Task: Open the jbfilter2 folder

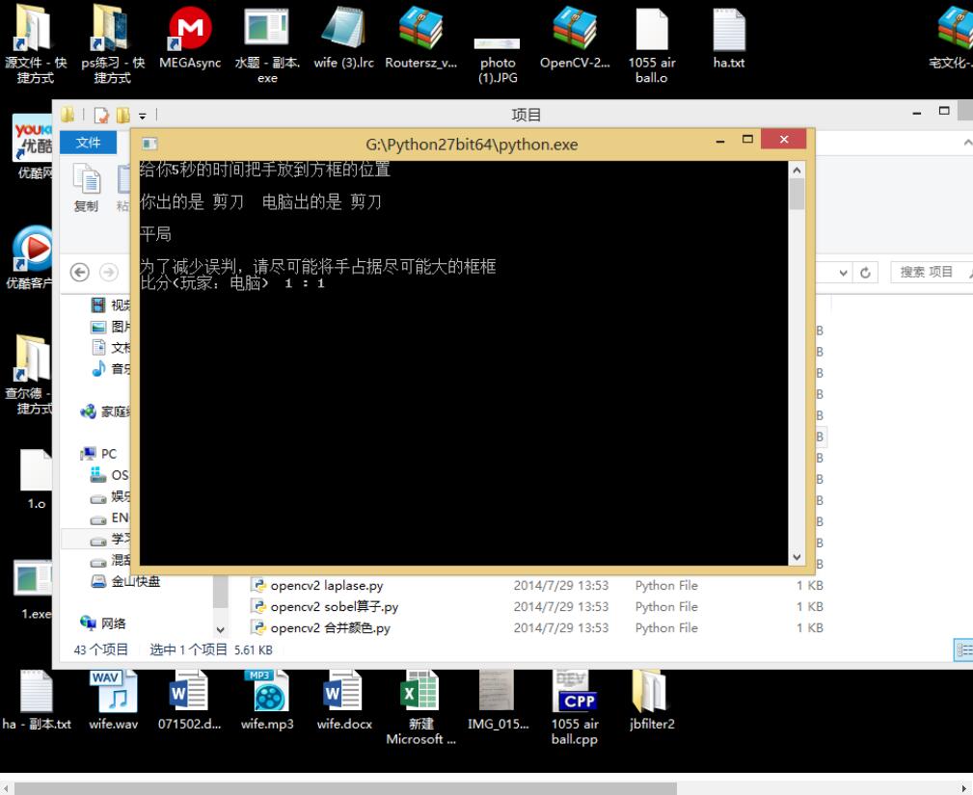Action: (652, 701)
